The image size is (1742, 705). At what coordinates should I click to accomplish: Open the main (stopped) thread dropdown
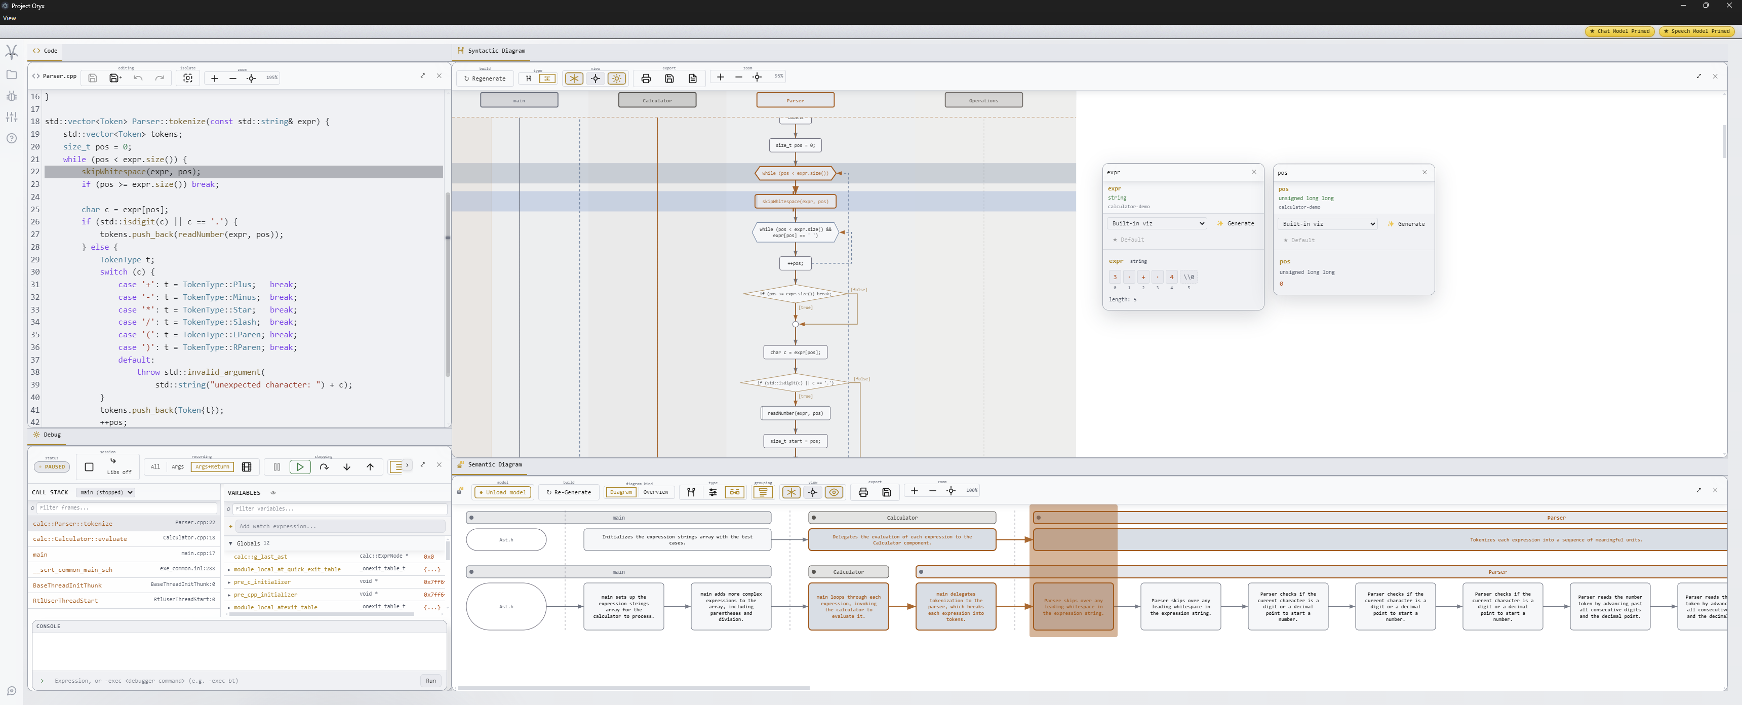tap(105, 493)
